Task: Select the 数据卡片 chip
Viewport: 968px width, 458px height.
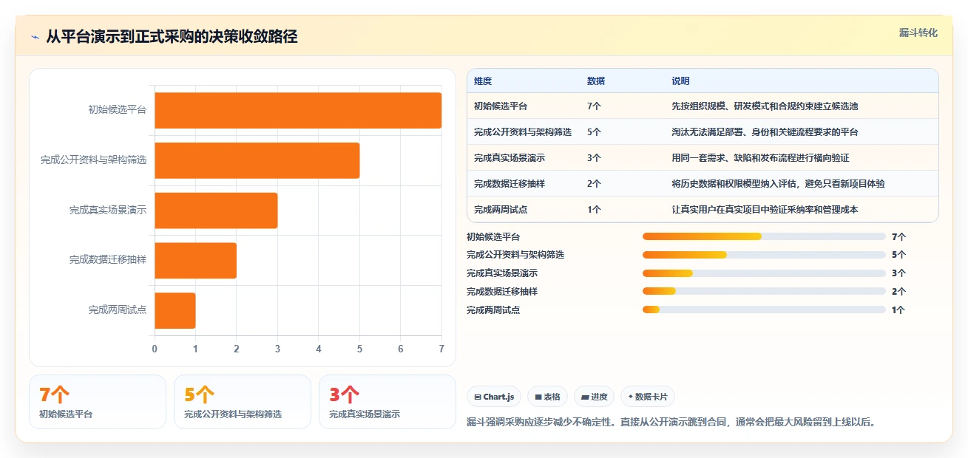Action: click(x=648, y=397)
